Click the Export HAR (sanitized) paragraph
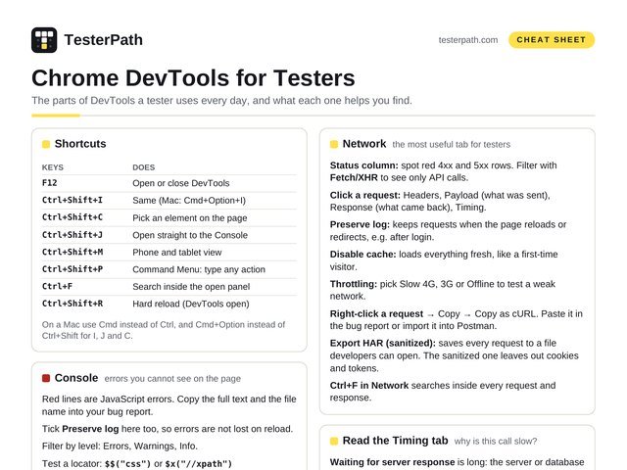 tap(455, 355)
